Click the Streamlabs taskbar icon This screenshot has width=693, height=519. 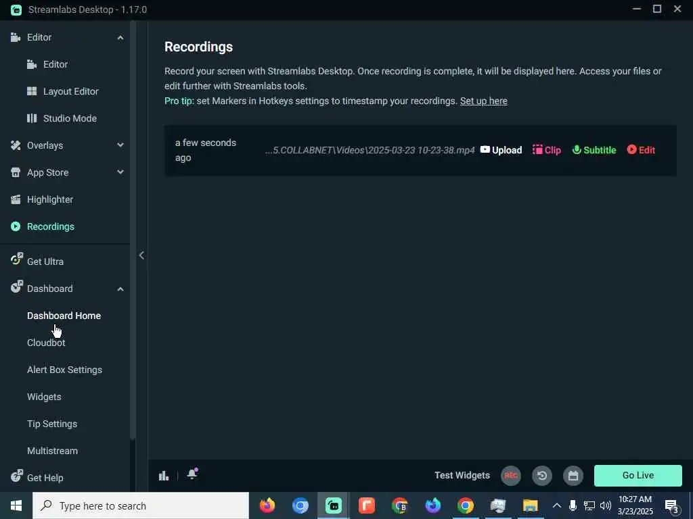[333, 505]
